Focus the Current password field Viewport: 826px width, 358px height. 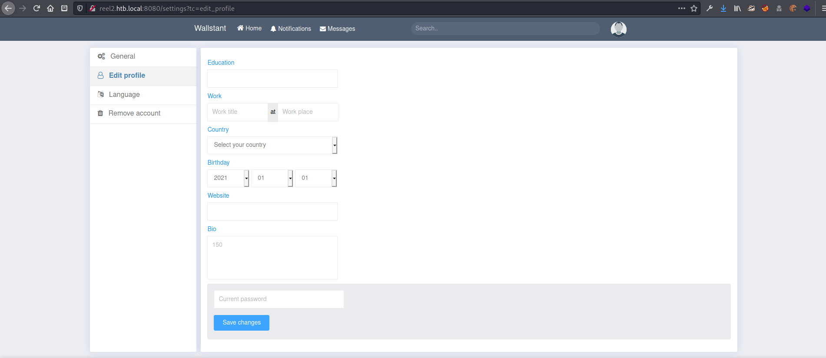279,299
